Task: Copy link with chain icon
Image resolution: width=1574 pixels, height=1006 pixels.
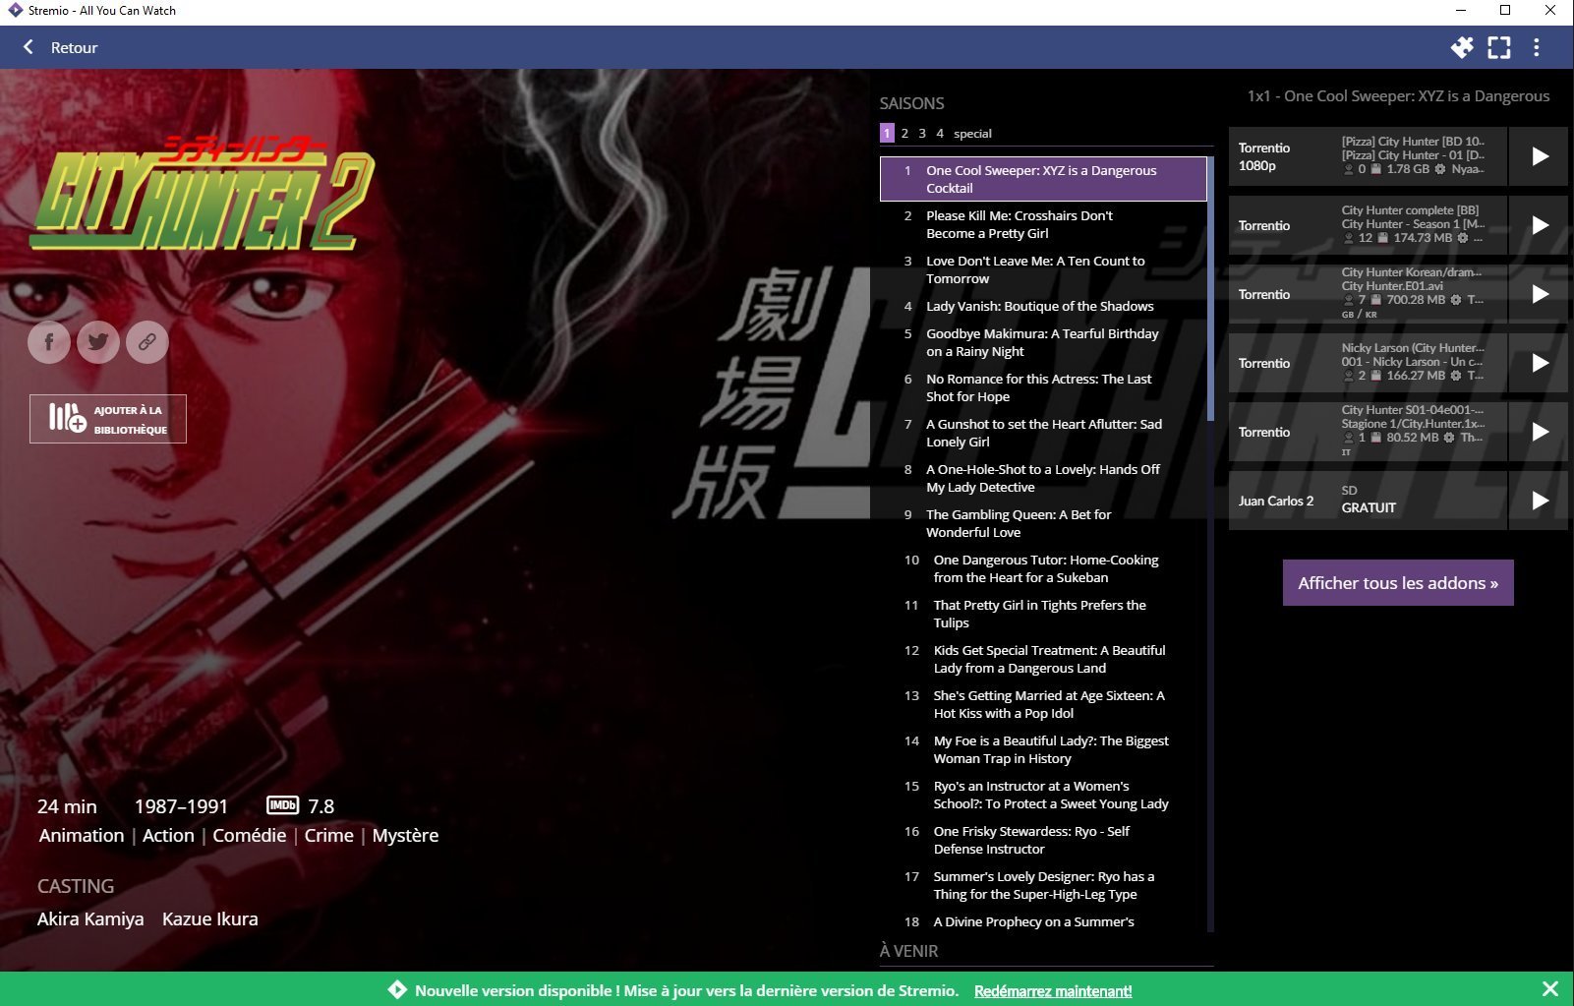Action: pyautogui.click(x=147, y=342)
